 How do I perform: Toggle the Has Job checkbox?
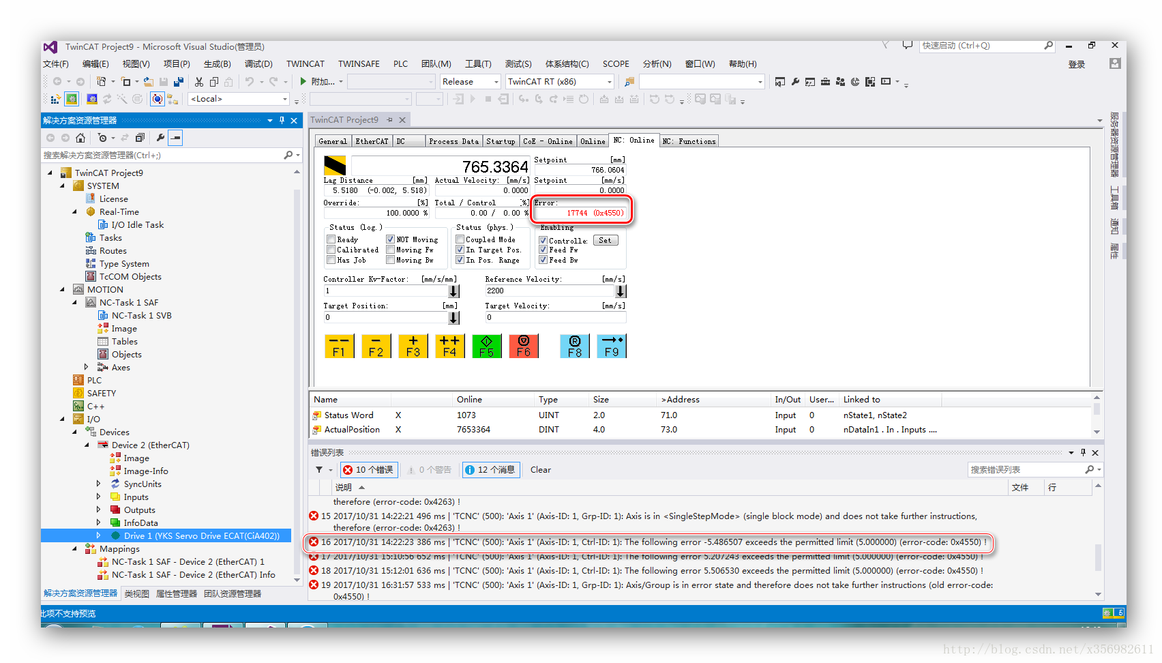tap(331, 260)
